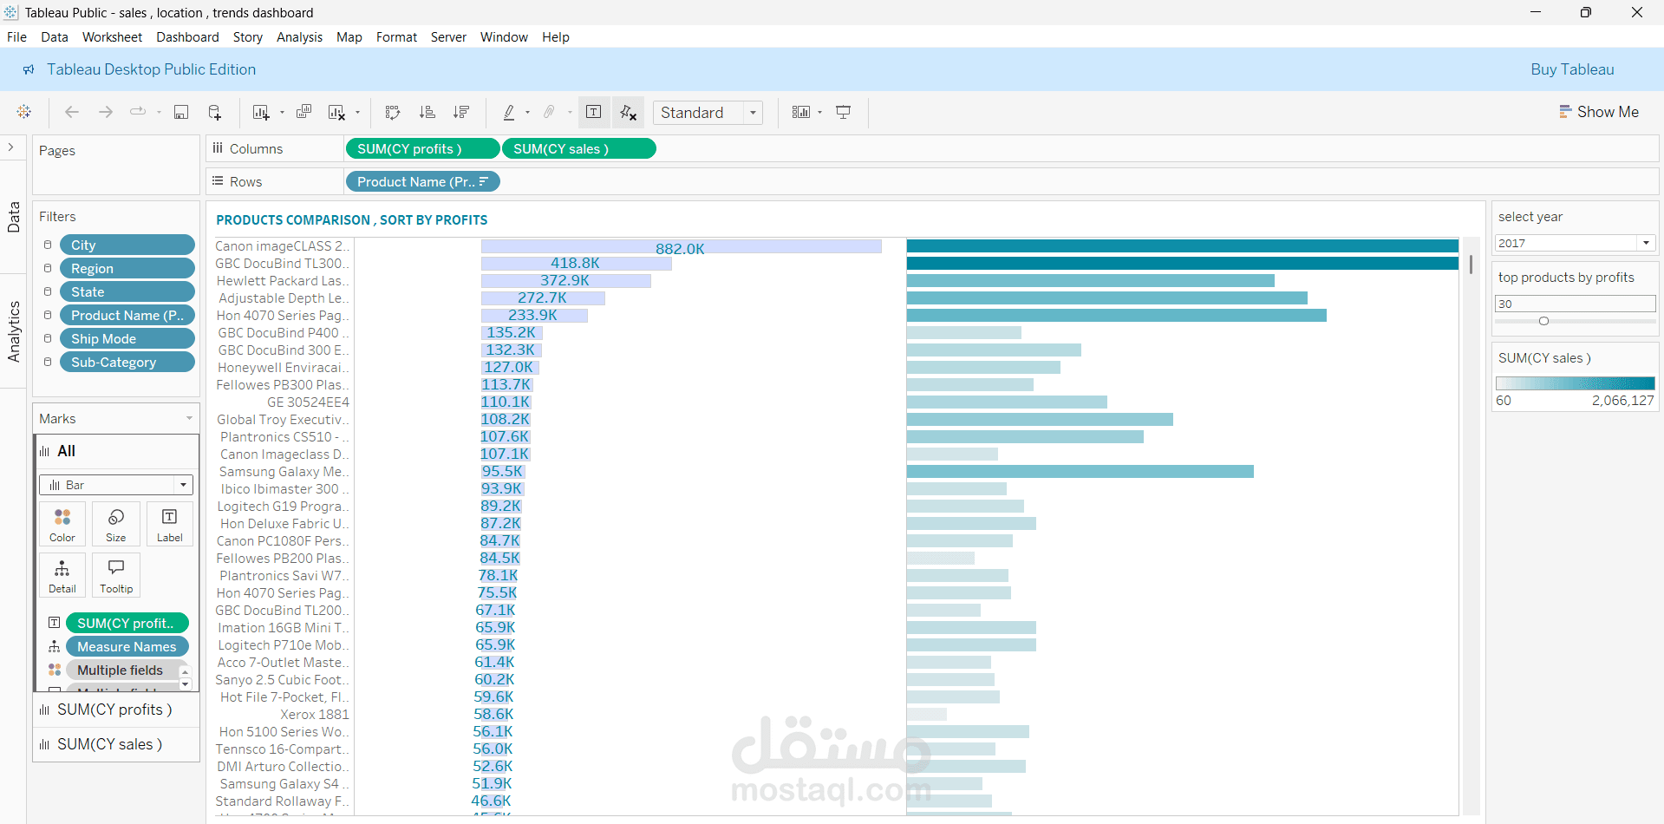This screenshot has width=1664, height=824.
Task: Open the Marks card menu arrow
Action: click(189, 419)
